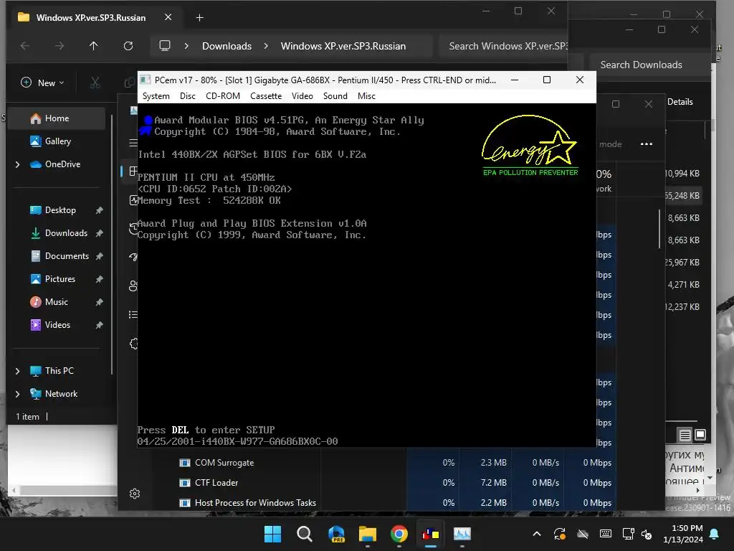Select OneDrive in Explorer sidebar

(x=62, y=164)
